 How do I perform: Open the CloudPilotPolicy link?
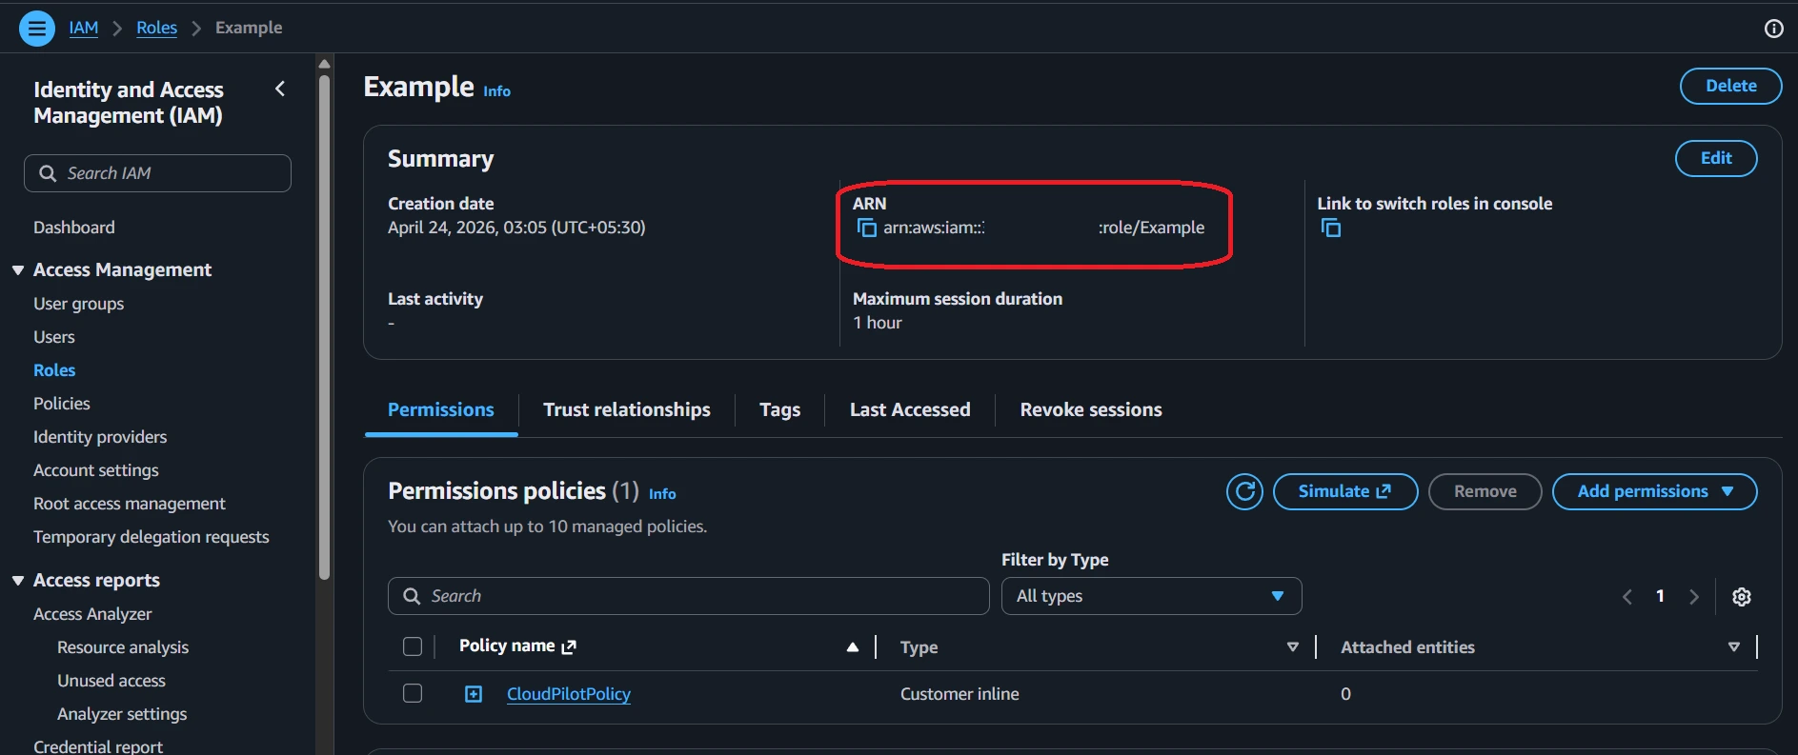569,694
